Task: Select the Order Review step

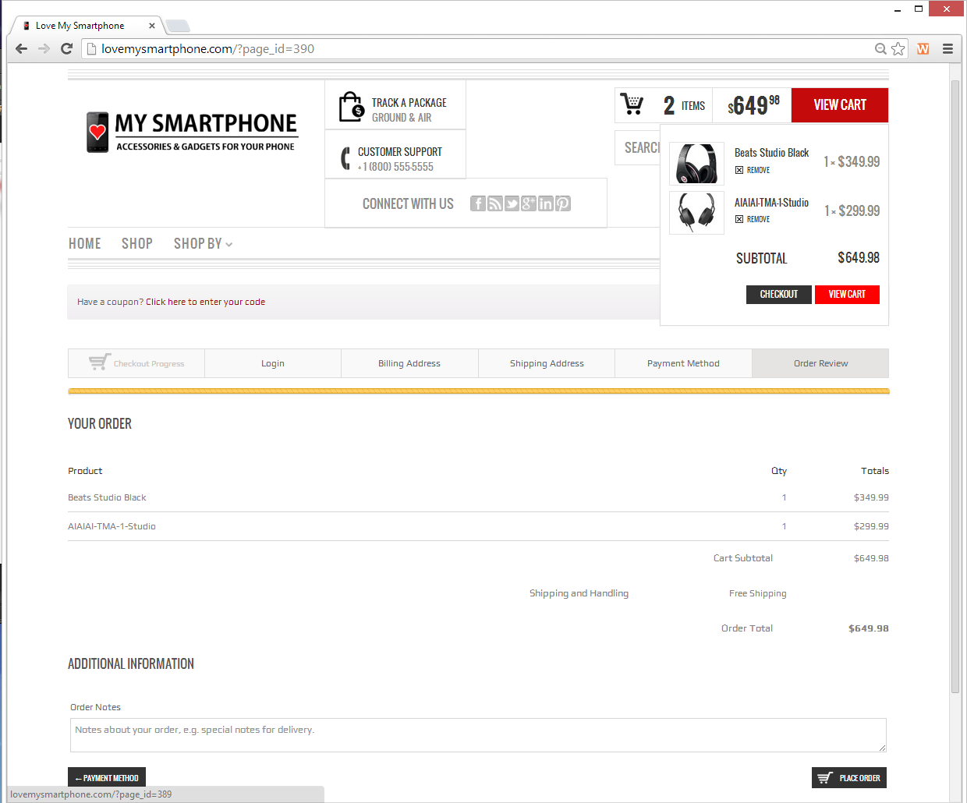Action: 820,363
